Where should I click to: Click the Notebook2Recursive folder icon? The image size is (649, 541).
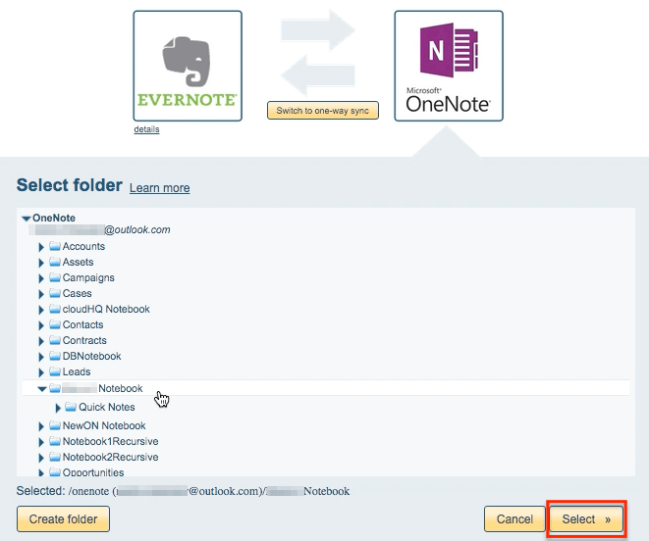[55, 457]
